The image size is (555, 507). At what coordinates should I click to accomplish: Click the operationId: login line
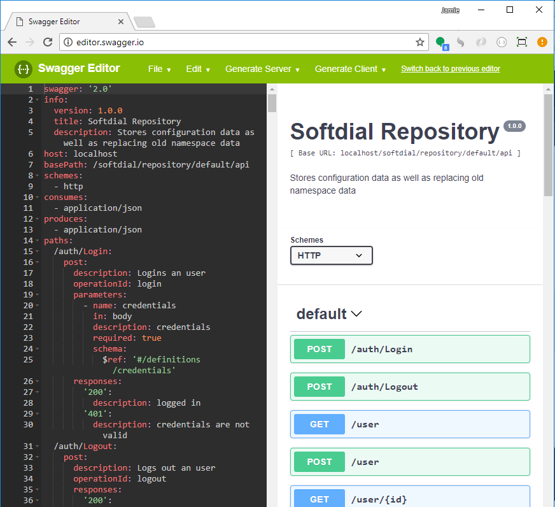117,284
